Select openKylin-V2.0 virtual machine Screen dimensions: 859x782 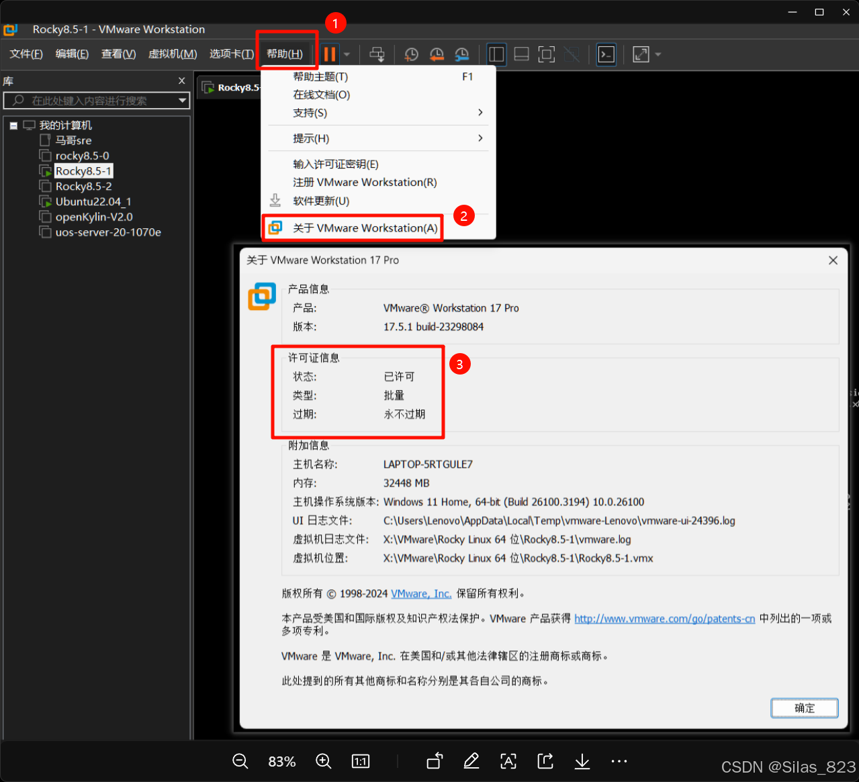(94, 217)
